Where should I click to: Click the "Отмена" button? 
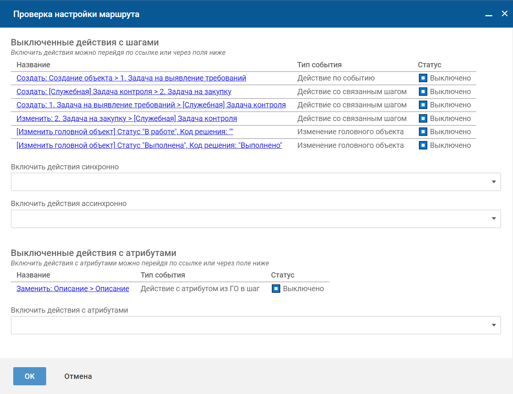(x=78, y=376)
